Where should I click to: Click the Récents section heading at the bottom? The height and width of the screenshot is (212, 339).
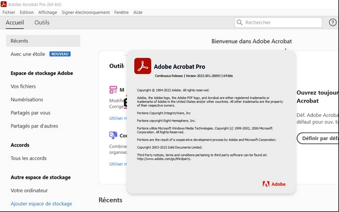click(x=111, y=200)
